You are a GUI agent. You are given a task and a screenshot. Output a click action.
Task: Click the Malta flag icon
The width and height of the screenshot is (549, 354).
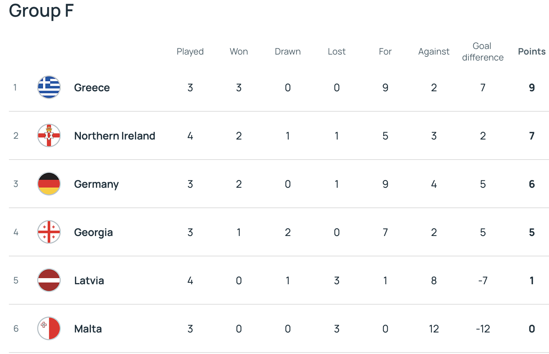(x=49, y=328)
